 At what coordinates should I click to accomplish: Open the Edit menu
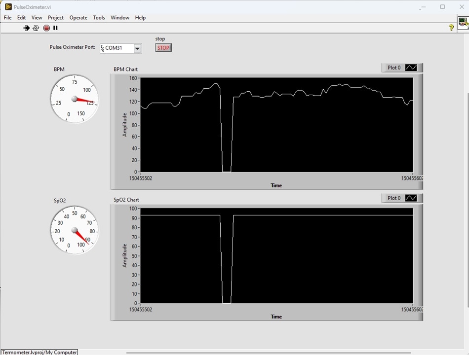point(21,18)
